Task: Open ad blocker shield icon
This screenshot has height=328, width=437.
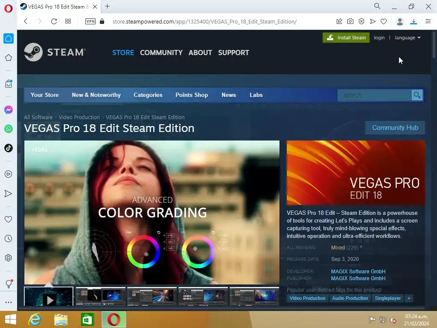Action: 361,21
